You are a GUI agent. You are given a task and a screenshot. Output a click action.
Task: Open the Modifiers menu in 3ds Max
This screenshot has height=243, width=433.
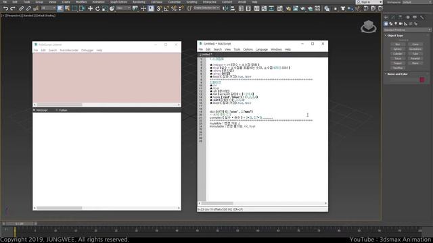point(81,2)
